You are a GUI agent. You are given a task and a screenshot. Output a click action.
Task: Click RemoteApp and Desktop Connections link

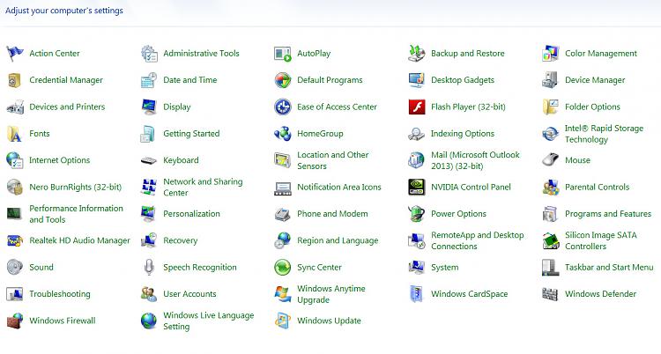pyautogui.click(x=477, y=240)
